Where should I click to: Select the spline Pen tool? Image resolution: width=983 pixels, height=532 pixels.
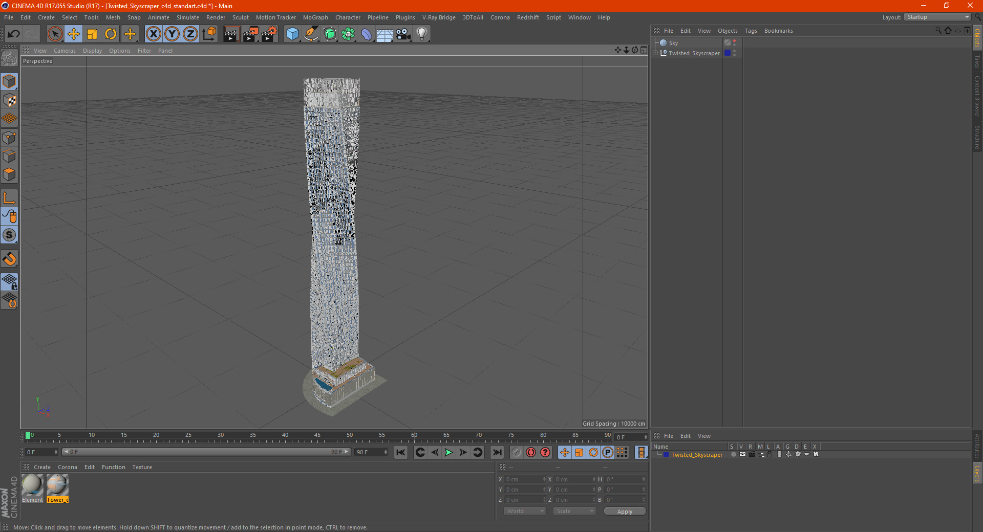[311, 34]
